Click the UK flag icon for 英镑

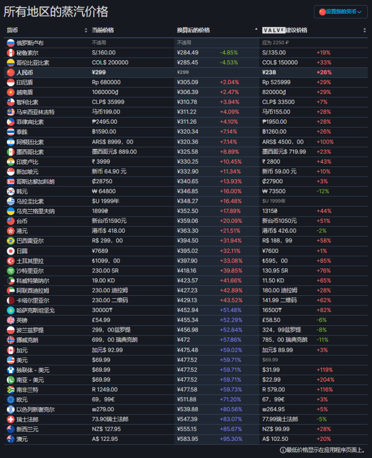coord(11,320)
